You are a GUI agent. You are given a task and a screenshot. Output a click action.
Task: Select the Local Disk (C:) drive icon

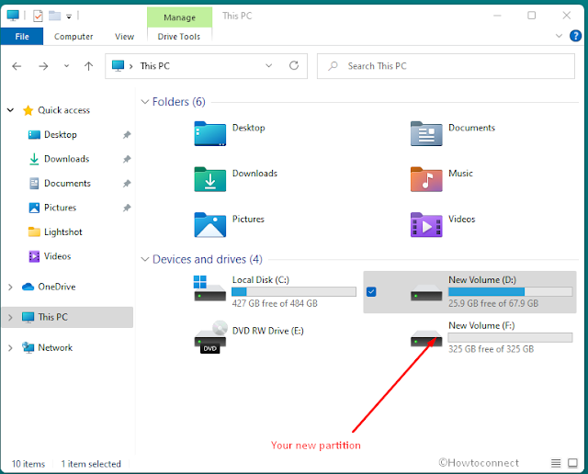[210, 288]
